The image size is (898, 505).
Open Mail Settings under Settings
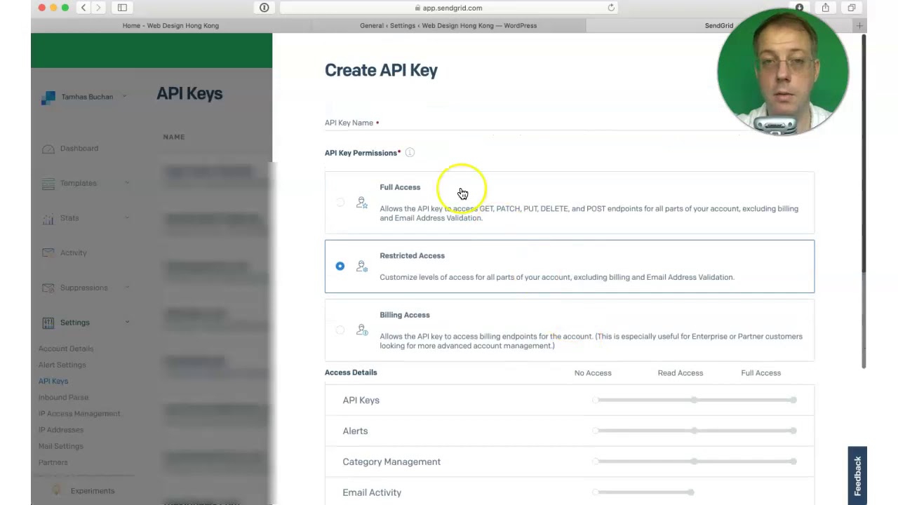coord(61,446)
